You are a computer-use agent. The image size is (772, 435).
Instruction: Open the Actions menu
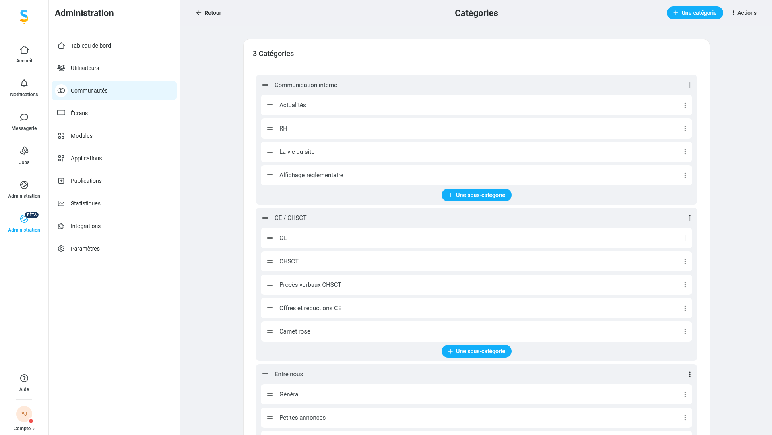[744, 13]
